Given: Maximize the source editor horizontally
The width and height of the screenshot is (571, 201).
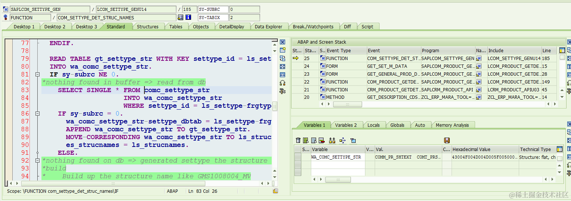Looking at the screenshot, I should tap(283, 75).
